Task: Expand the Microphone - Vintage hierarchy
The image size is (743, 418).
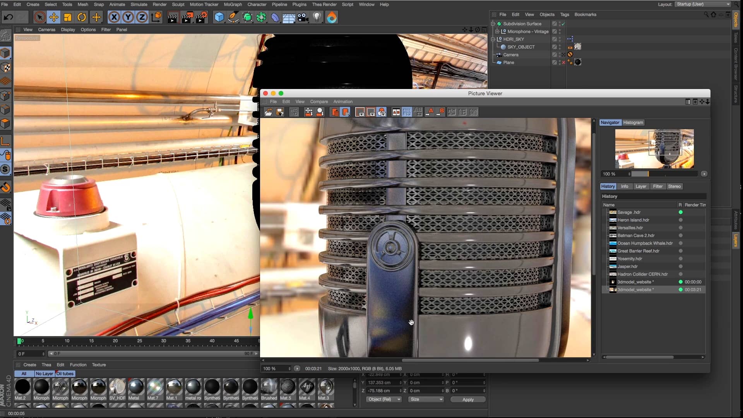Action: 498,31
